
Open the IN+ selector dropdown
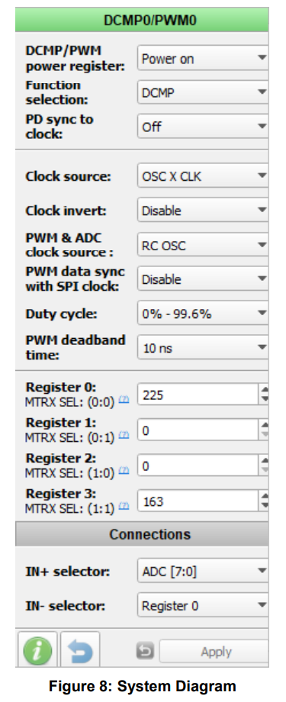click(203, 571)
